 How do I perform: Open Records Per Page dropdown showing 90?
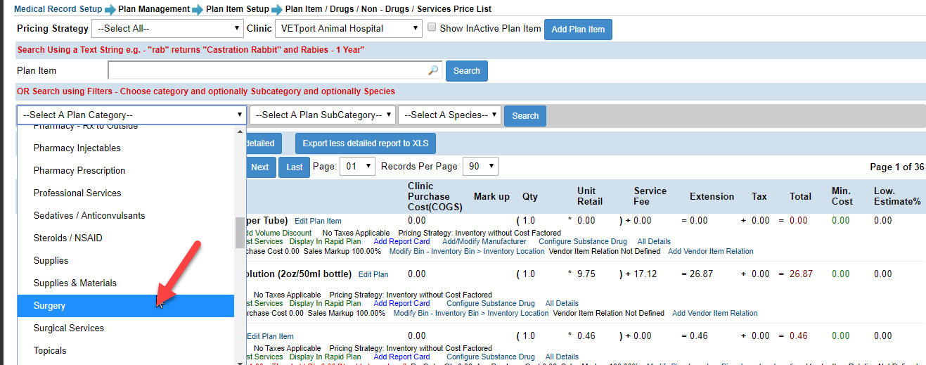click(x=480, y=167)
